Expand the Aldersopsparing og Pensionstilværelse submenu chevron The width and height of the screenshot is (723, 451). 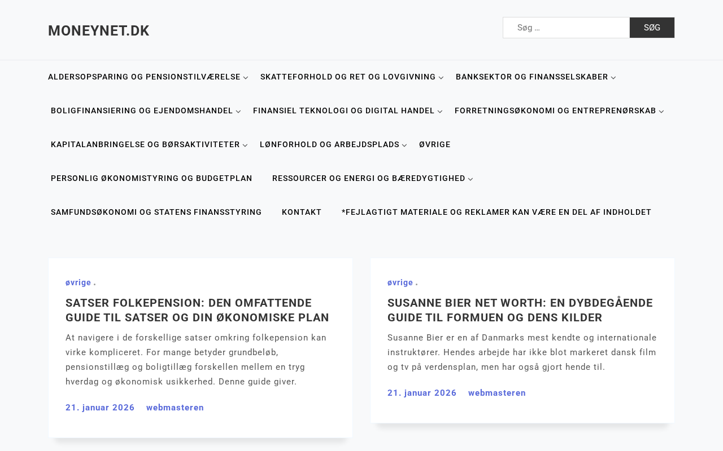[246, 78]
